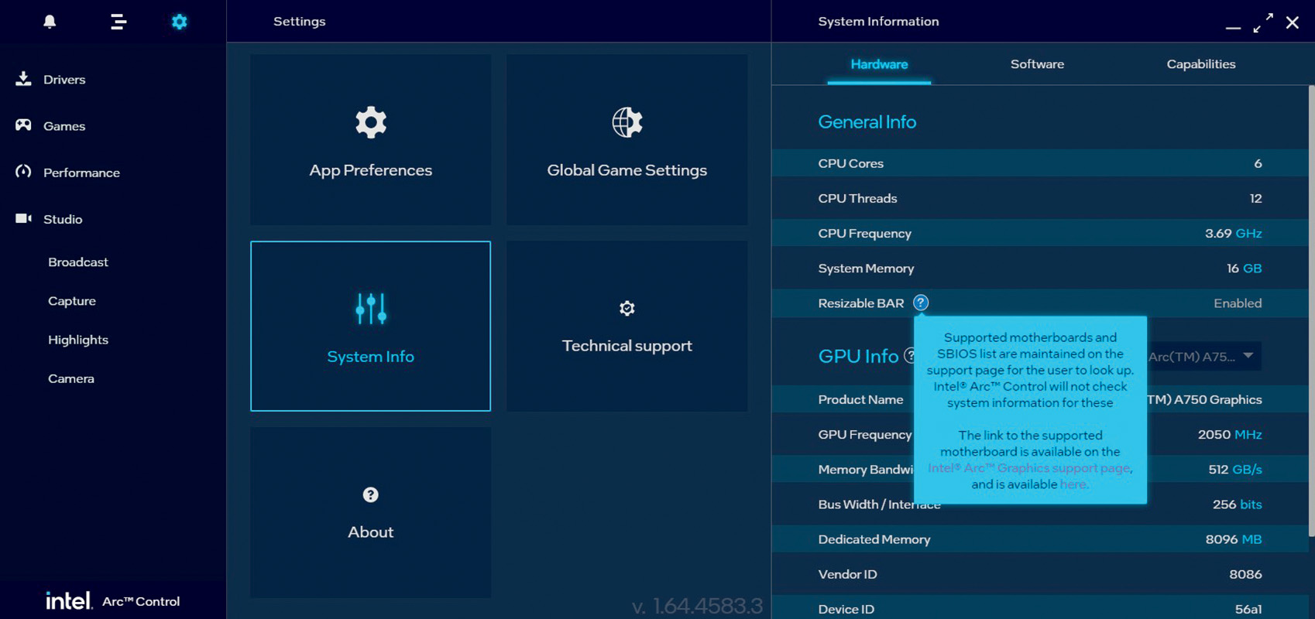The height and width of the screenshot is (619, 1315).
Task: Click the Resizable BAR help question mark
Action: tap(920, 303)
